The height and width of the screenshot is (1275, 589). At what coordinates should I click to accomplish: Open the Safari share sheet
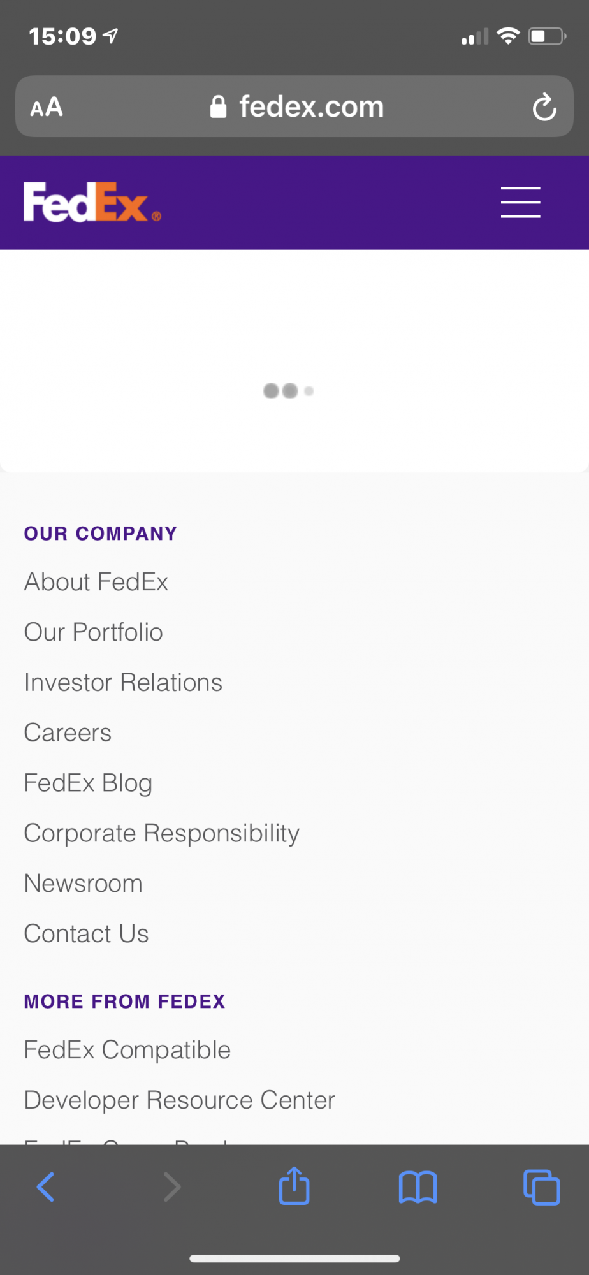294,1186
